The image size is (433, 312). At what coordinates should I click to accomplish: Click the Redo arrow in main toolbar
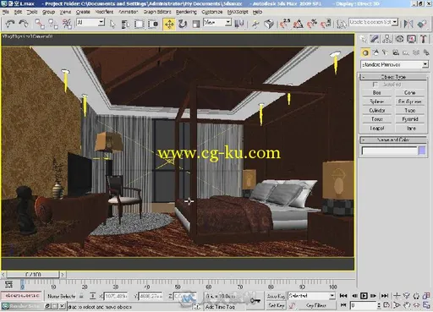click(x=24, y=24)
